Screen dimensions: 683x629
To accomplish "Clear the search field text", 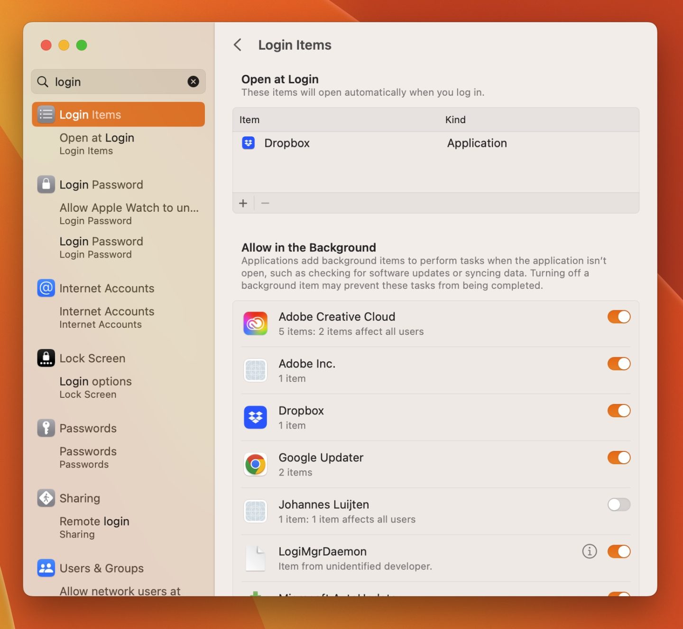I will [x=193, y=81].
